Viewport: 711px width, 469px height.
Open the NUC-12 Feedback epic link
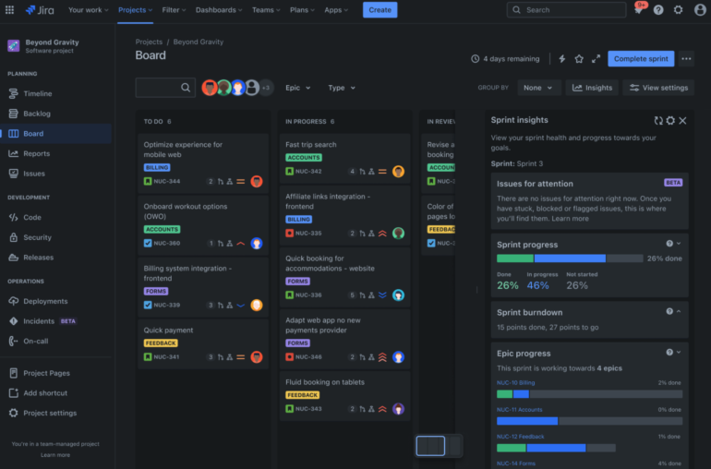click(520, 437)
